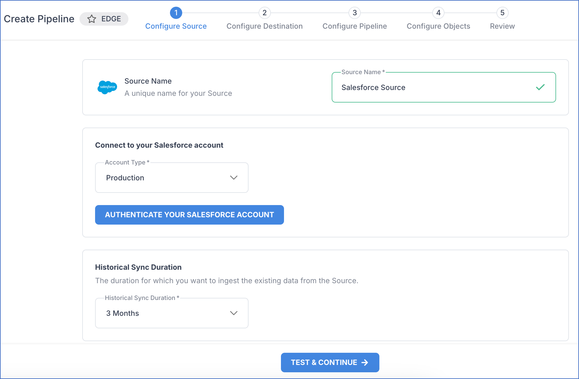Image resolution: width=579 pixels, height=379 pixels.
Task: Click the step 5 circle indicator
Action: tap(502, 13)
